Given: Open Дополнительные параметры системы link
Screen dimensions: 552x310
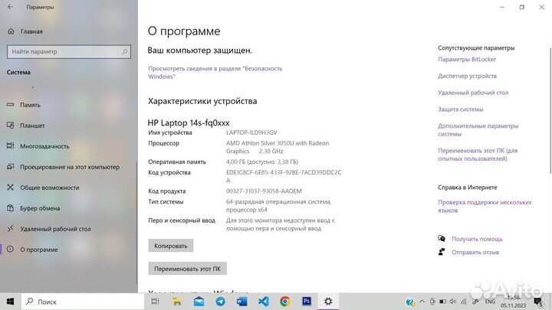Looking at the screenshot, I should pyautogui.click(x=478, y=129).
